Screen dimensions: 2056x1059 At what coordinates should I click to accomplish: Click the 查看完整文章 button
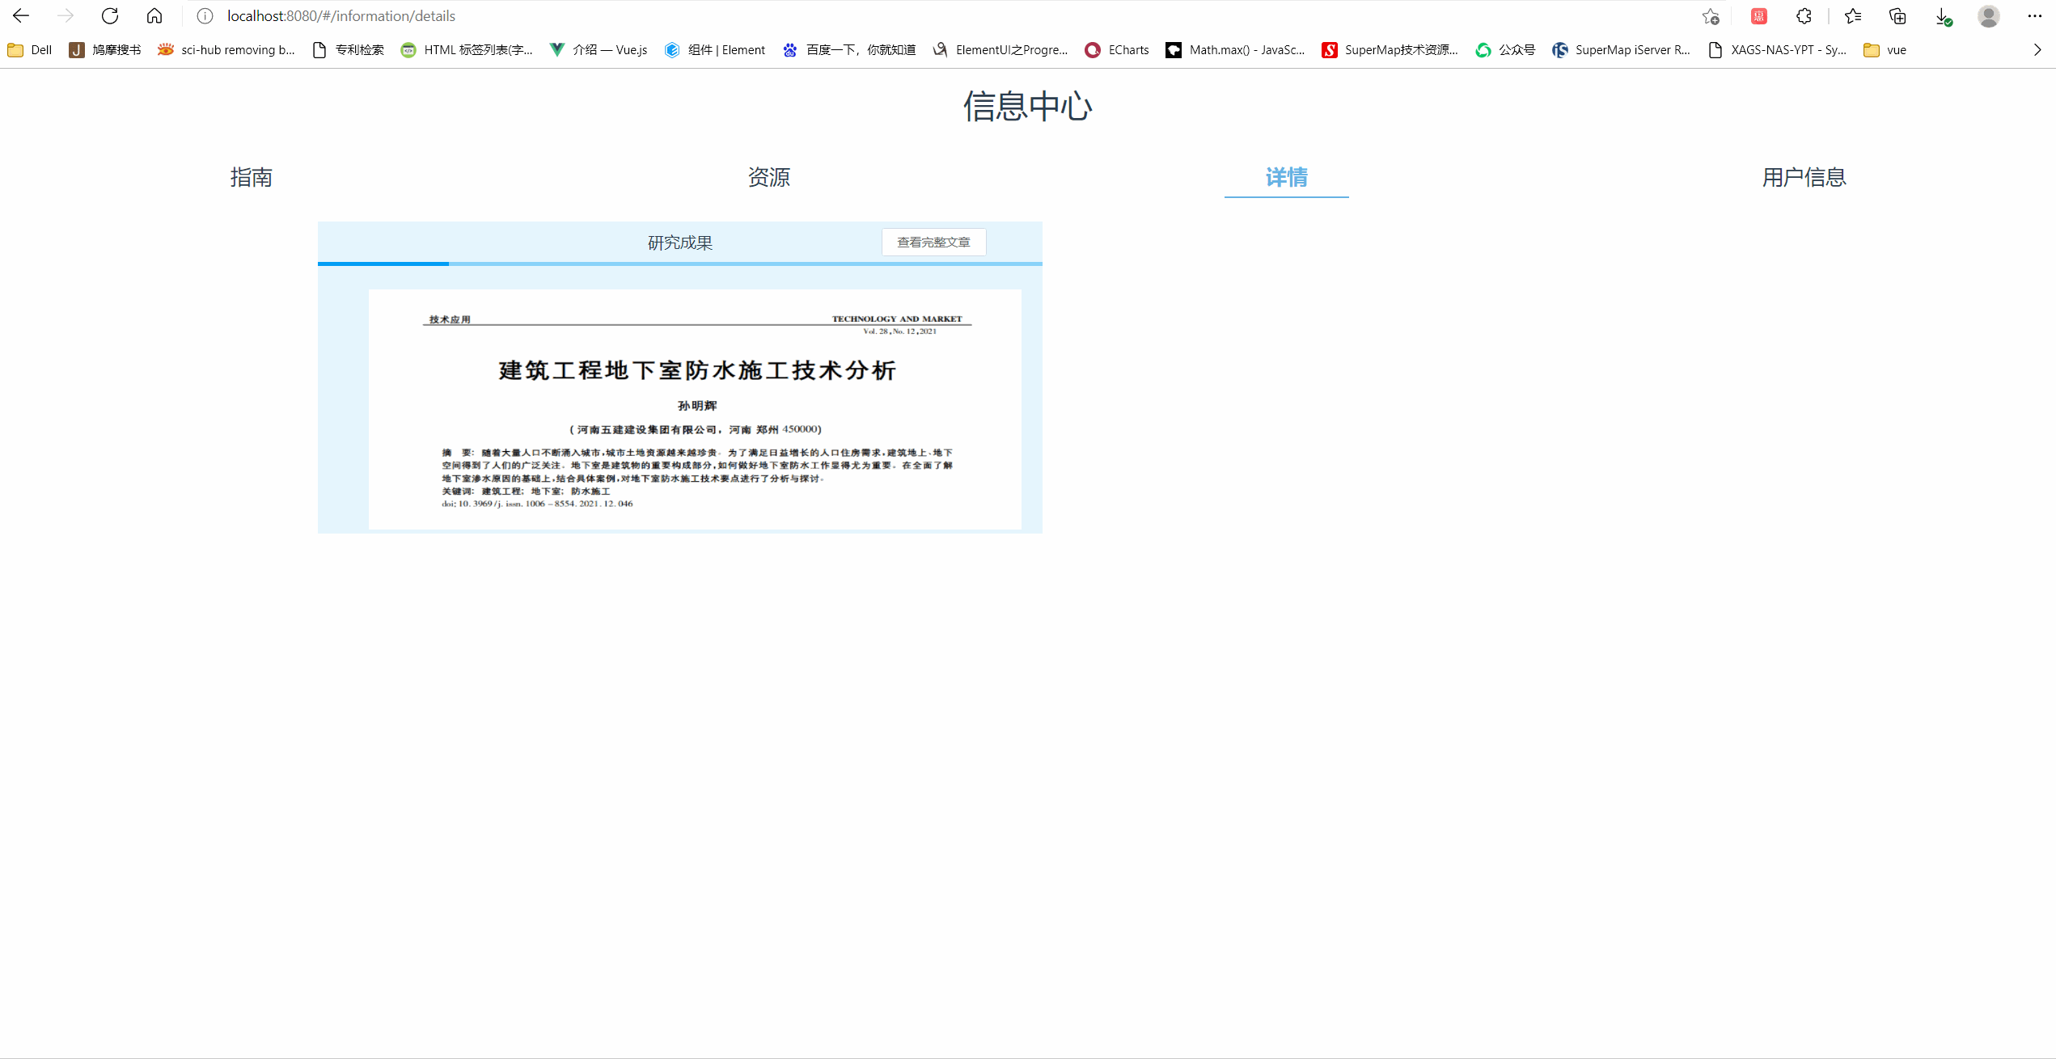pos(933,243)
